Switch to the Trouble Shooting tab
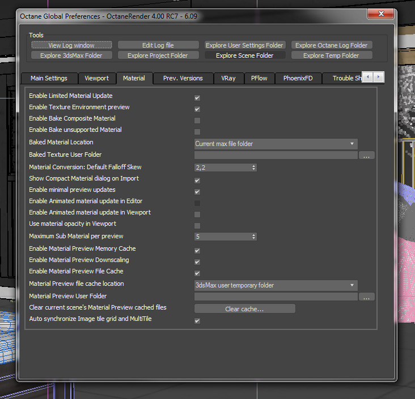Screen dimensions: 415x399 342,78
